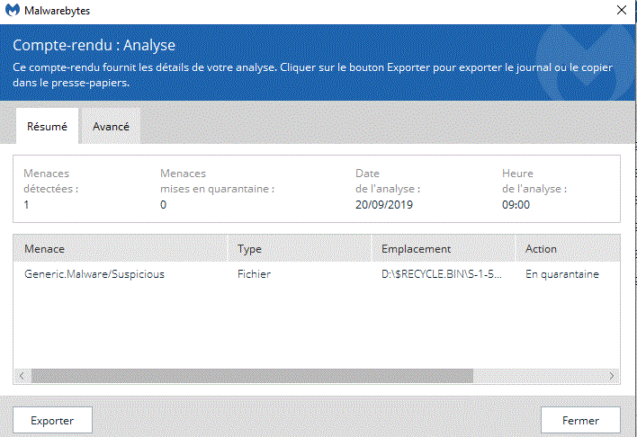Image resolution: width=637 pixels, height=437 pixels.
Task: Click the analysis date 20/09/2019
Action: (384, 205)
